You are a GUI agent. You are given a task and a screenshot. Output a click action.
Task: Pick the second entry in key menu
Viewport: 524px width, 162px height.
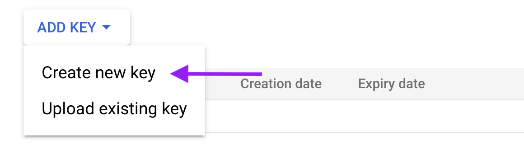coord(114,109)
